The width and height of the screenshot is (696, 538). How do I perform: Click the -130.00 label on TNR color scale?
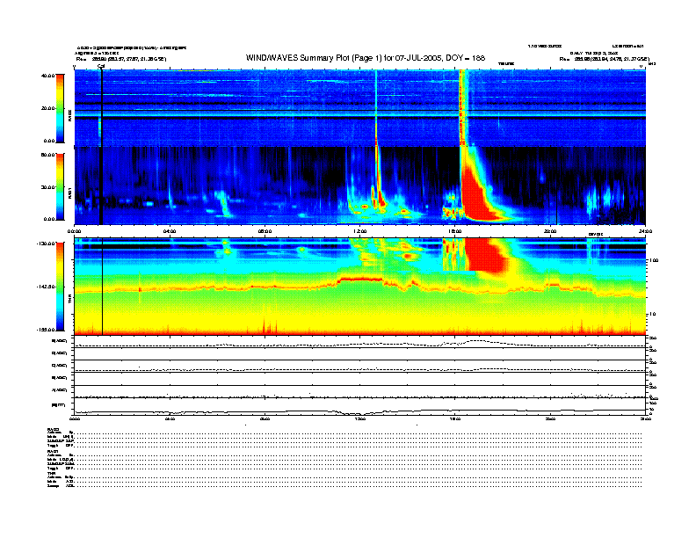click(x=46, y=244)
